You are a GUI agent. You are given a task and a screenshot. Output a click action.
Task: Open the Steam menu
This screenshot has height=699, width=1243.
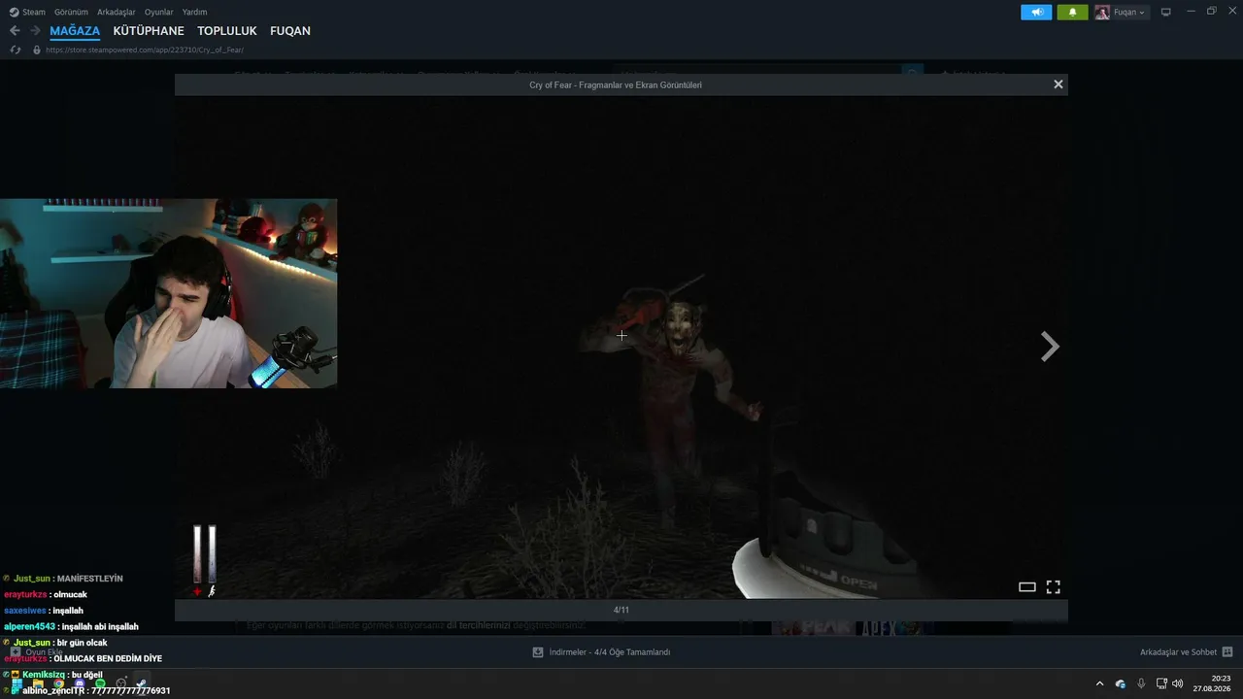tap(28, 13)
